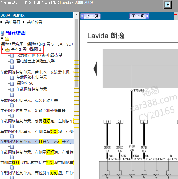
Task: Click the computer icon beside 当前:线路图
Action: coord(2,33)
